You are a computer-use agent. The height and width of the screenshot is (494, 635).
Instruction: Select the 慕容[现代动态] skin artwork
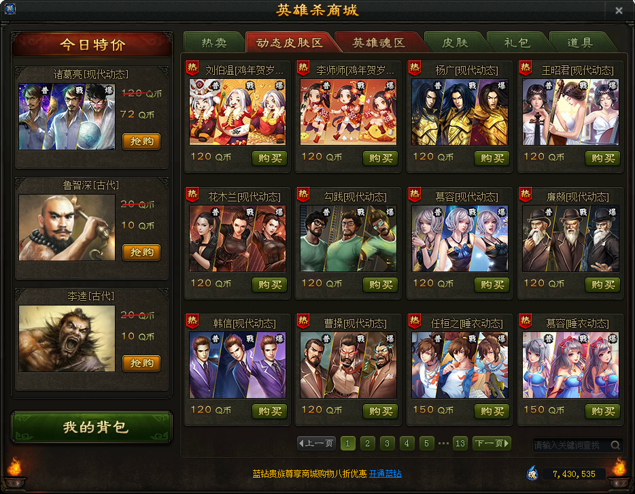tap(460, 238)
